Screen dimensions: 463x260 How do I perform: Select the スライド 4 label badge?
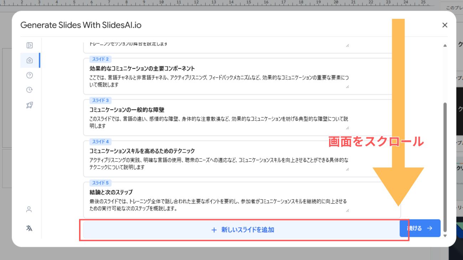tap(100, 142)
